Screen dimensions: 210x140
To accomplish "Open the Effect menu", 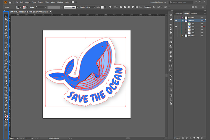I will (47, 2).
